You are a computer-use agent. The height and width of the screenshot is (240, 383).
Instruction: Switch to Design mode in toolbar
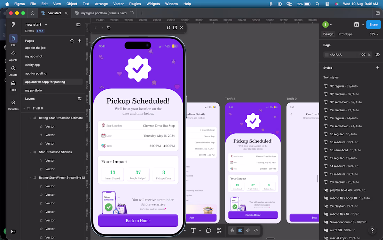tap(240, 231)
